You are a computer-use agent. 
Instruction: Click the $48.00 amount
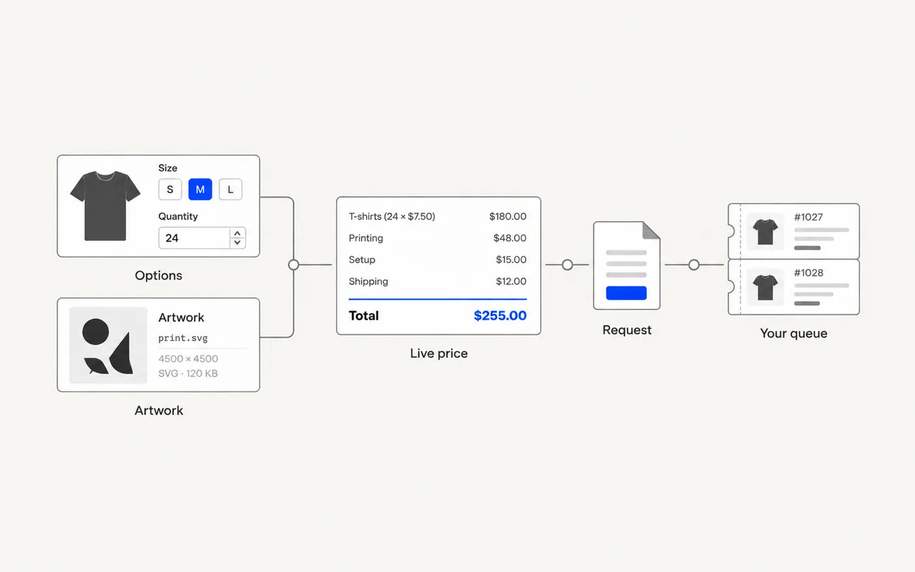point(510,238)
